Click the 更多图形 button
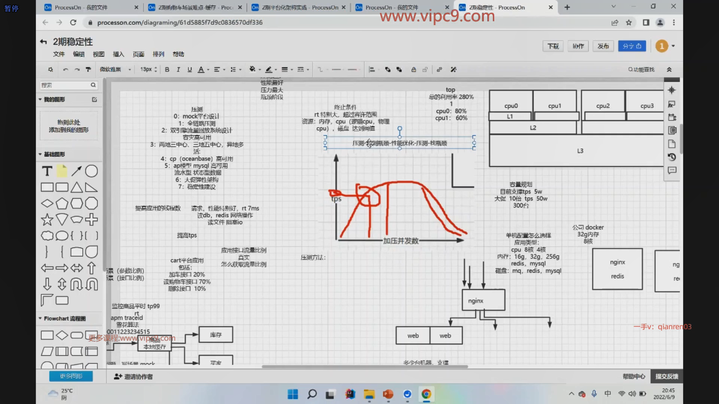 point(71,376)
